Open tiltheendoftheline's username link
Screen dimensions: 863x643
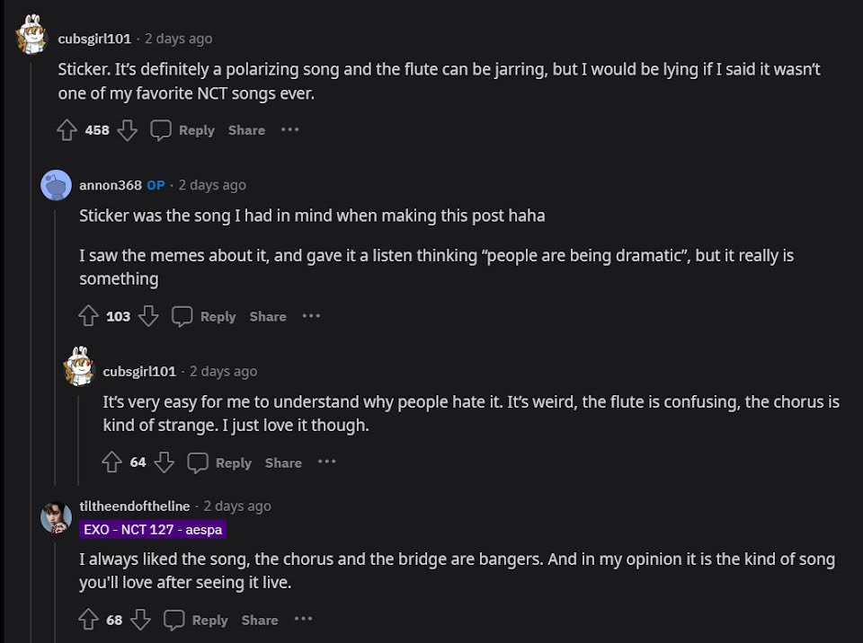(135, 506)
